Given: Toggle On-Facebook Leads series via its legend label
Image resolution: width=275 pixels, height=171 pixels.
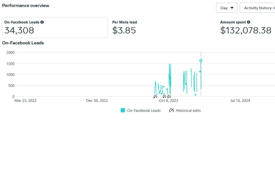Looking at the screenshot, I should pos(144,110).
